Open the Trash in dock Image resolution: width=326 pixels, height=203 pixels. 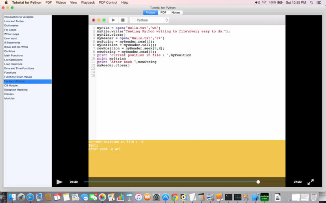tap(313, 197)
